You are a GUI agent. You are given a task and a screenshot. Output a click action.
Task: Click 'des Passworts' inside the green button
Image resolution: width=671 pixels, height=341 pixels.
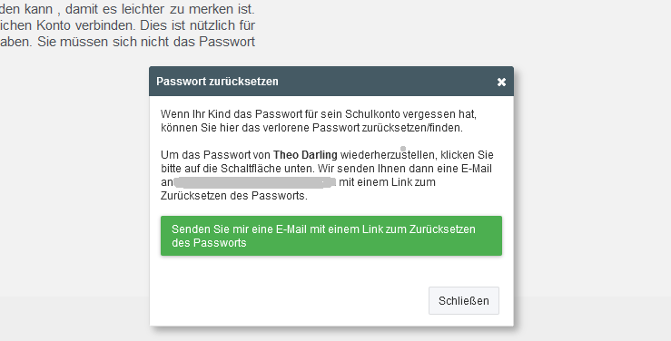(209, 243)
